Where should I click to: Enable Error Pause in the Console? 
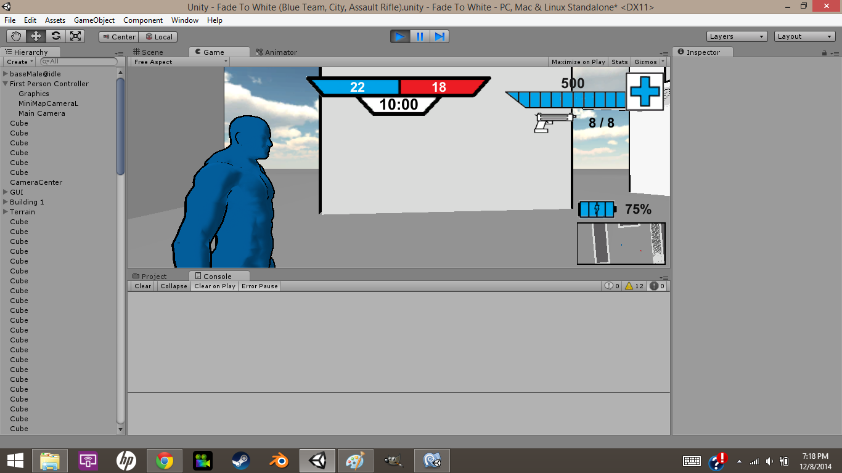click(259, 286)
